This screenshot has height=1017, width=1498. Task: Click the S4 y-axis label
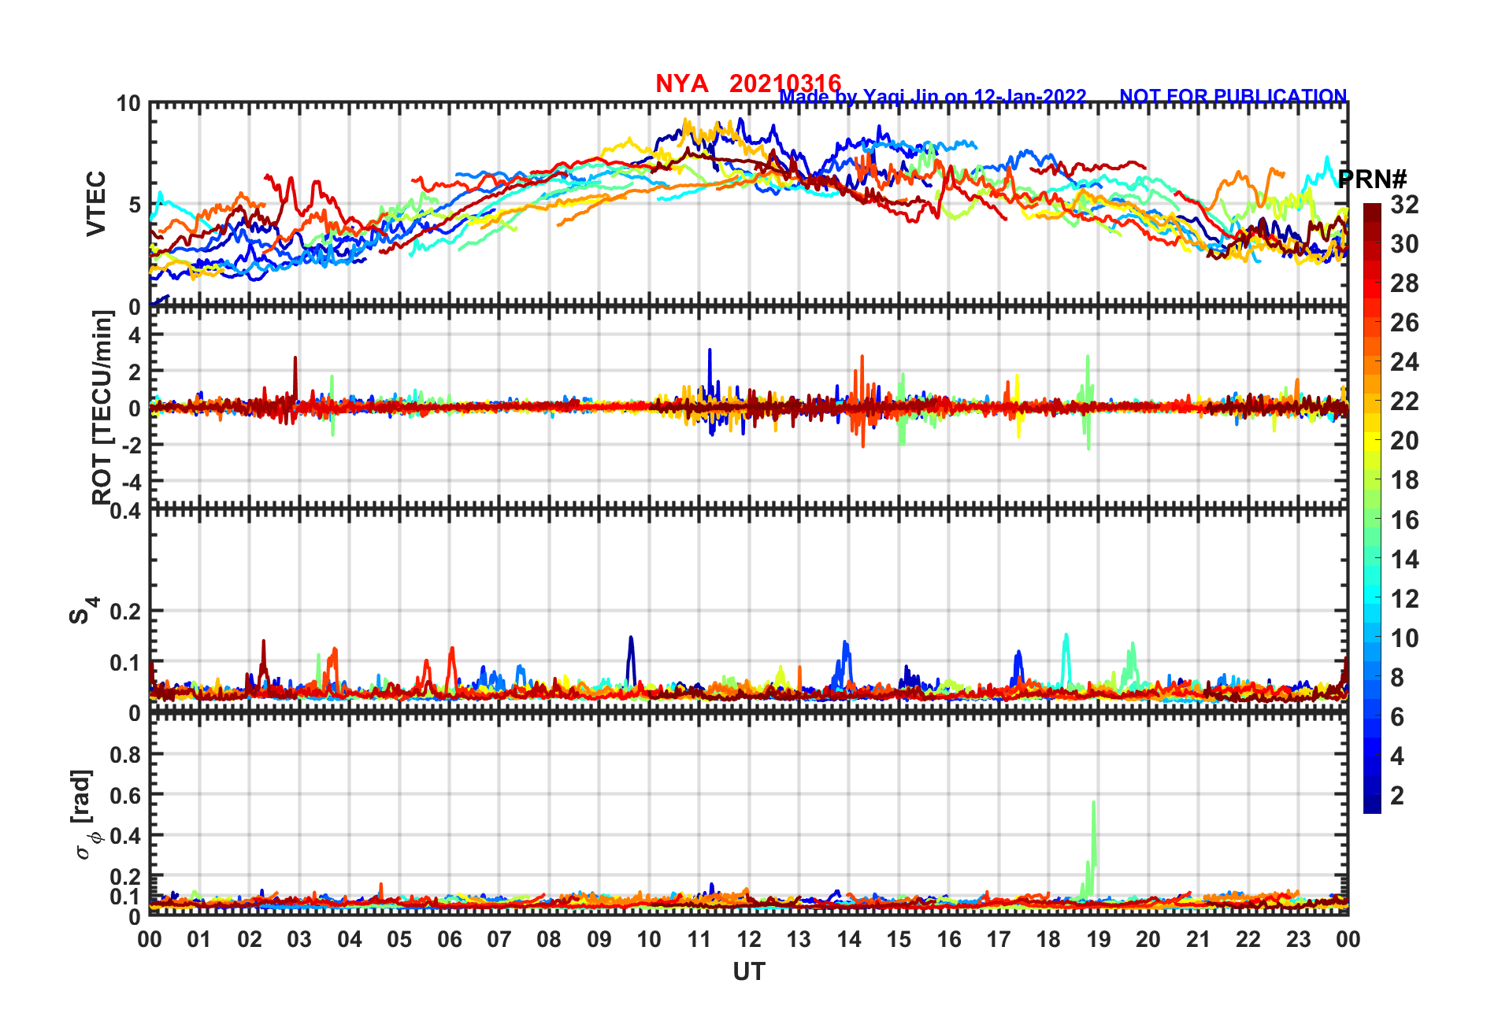(83, 611)
